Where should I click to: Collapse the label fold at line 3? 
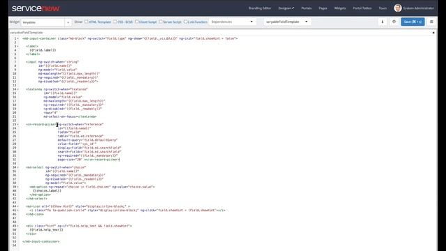(x=18, y=46)
